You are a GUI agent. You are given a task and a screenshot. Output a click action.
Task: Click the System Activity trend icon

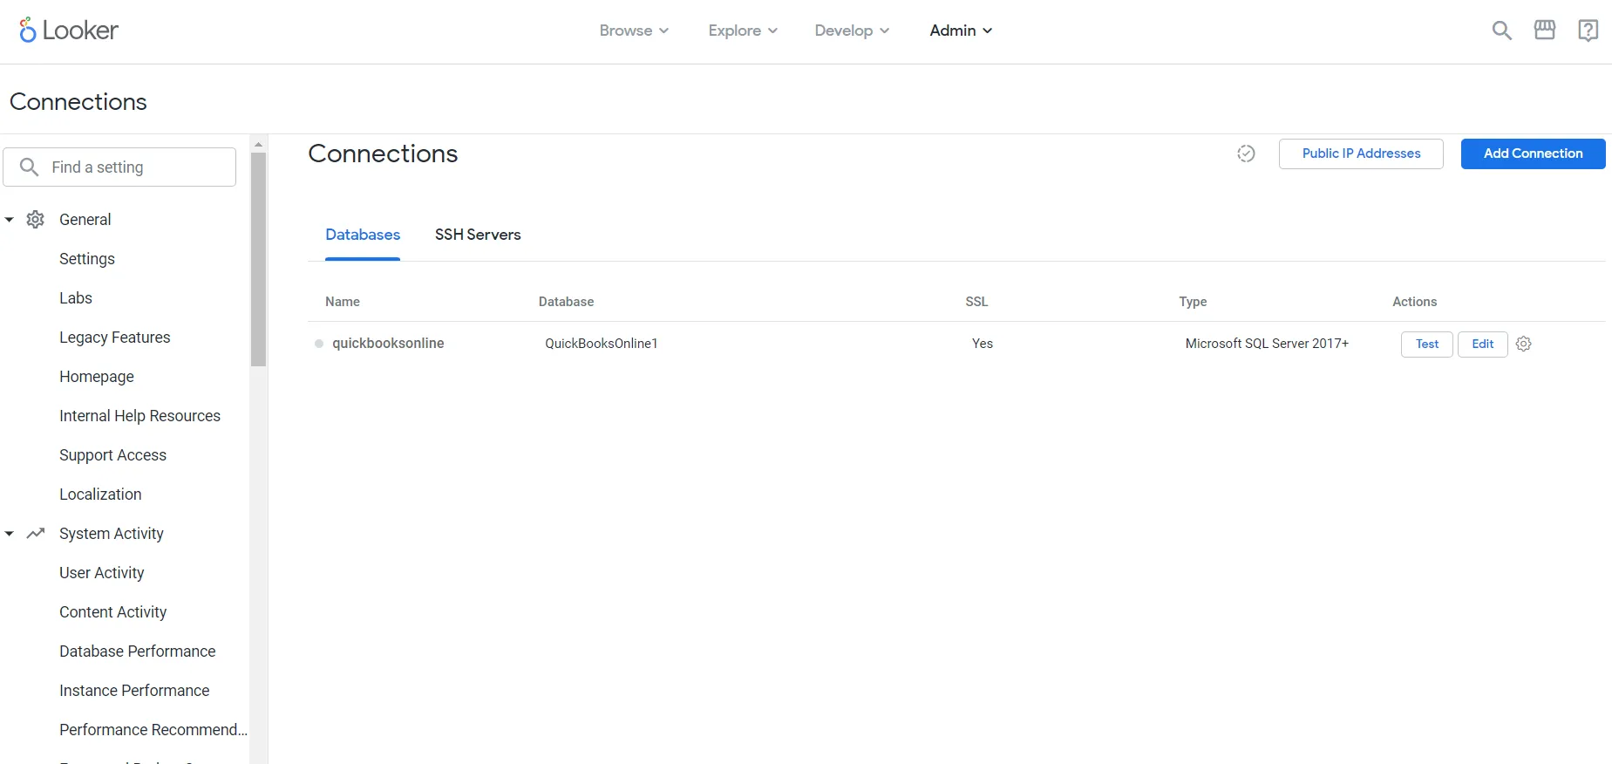point(36,534)
